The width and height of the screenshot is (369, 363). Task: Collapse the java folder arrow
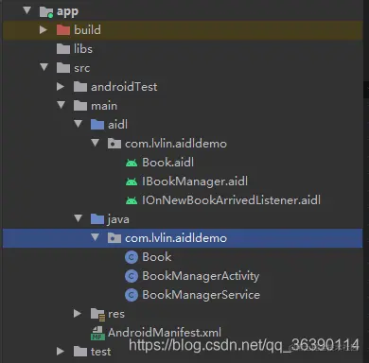(x=79, y=218)
